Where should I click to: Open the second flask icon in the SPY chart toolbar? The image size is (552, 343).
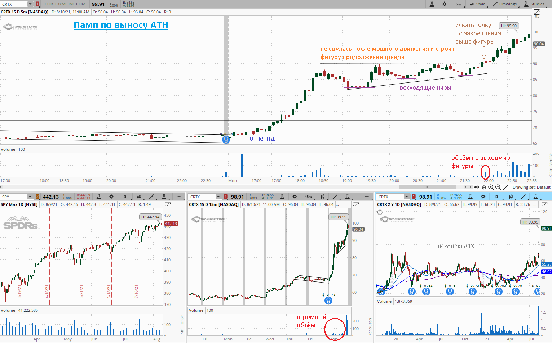[x=164, y=197]
